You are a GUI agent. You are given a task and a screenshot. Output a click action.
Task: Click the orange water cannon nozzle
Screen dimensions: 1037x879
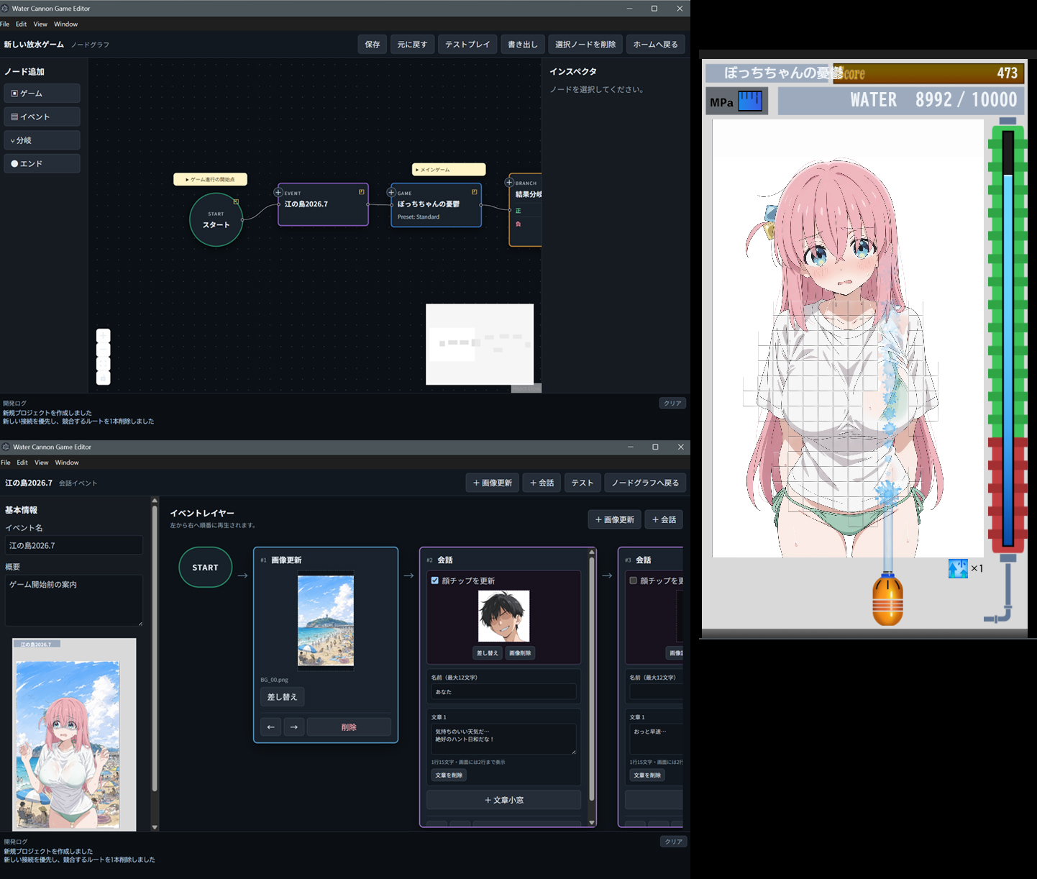(887, 599)
